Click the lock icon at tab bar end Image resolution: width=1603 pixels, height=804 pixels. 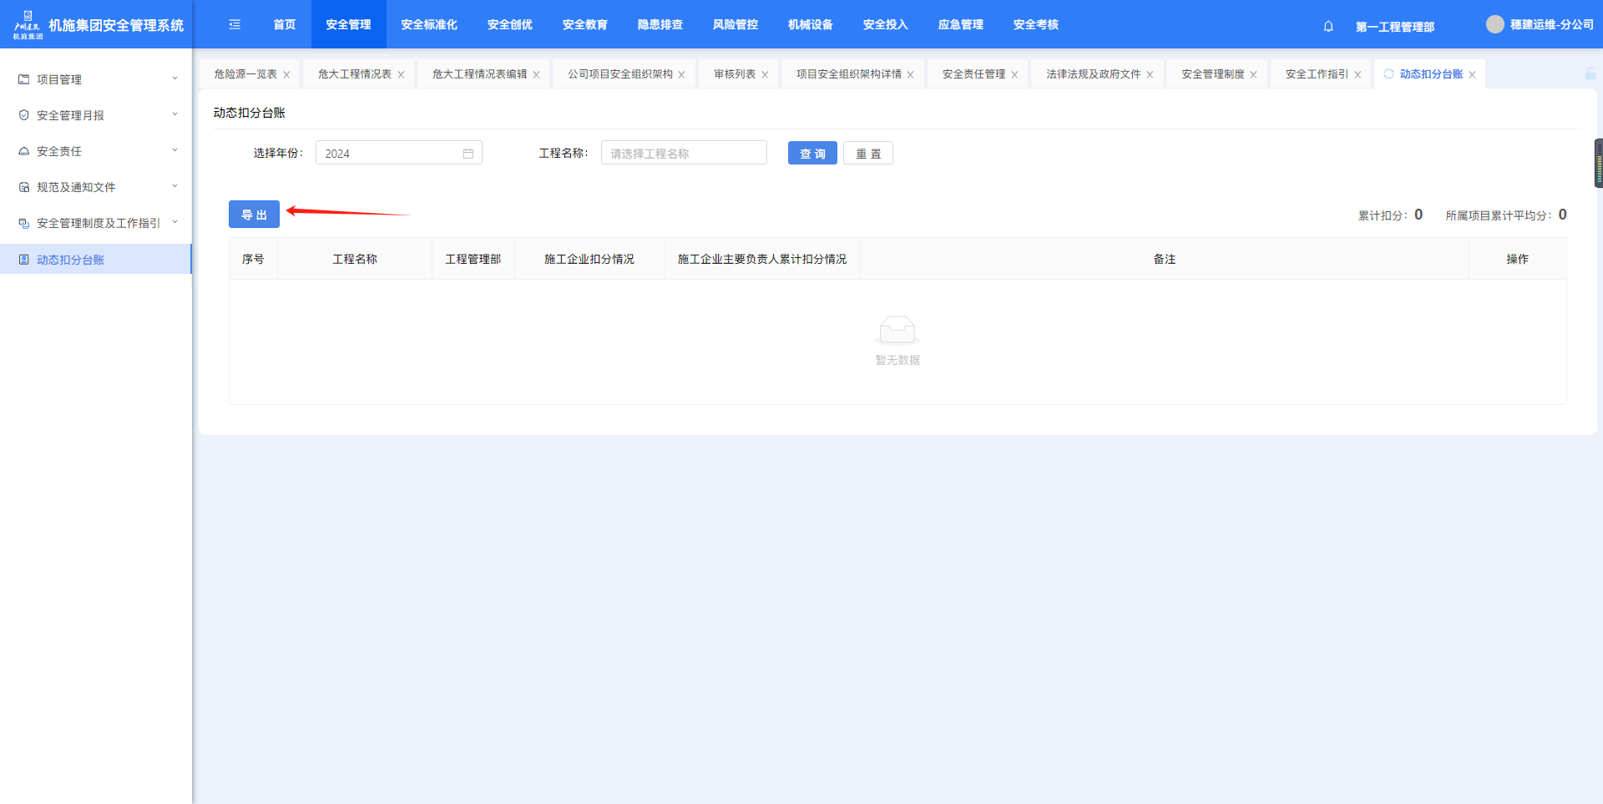point(1590,74)
